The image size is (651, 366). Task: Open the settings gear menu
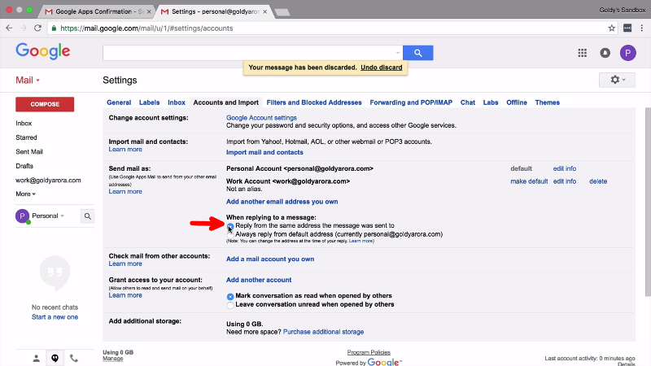[x=617, y=80]
